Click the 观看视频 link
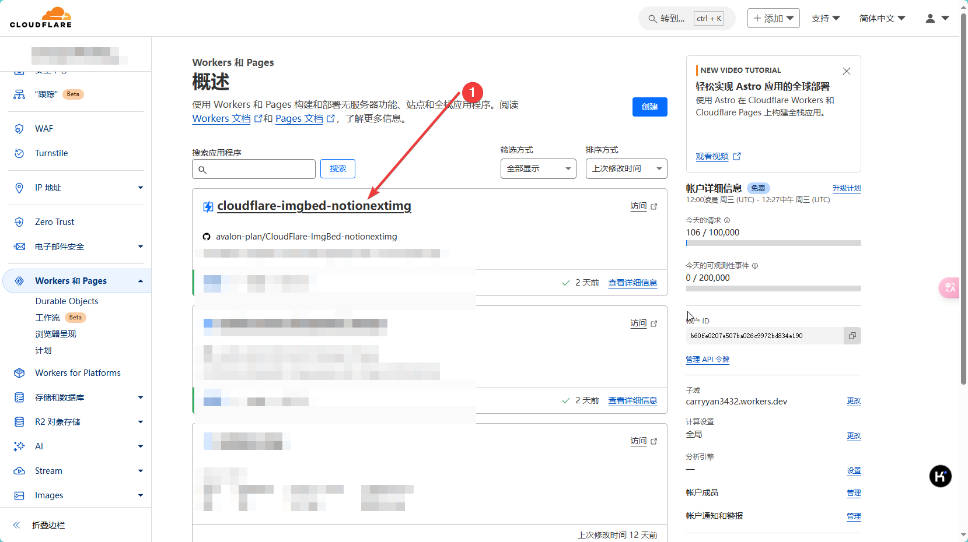The image size is (968, 542). pos(712,157)
